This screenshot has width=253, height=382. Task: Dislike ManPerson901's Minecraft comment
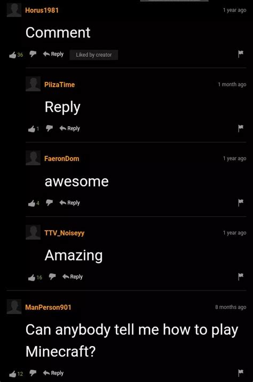[33, 373]
